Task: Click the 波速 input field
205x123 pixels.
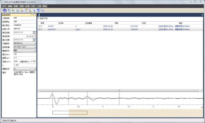Action: pyautogui.click(x=16, y=61)
